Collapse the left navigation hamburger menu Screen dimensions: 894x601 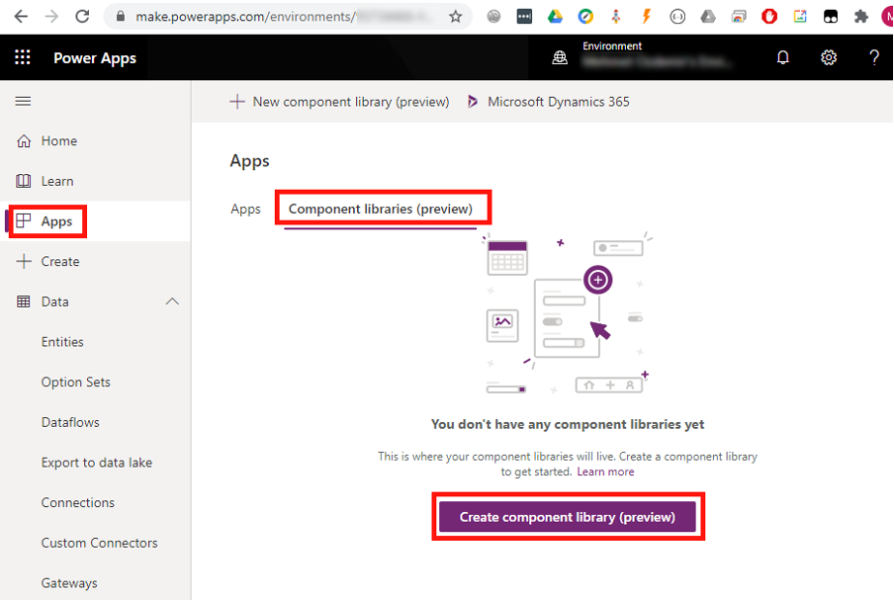click(23, 101)
